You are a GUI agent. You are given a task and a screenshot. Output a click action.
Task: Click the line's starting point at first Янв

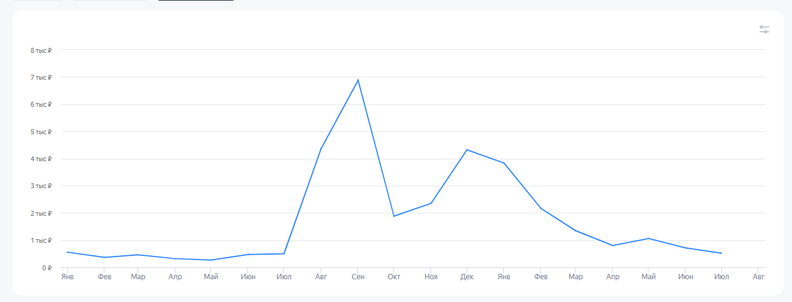67,252
